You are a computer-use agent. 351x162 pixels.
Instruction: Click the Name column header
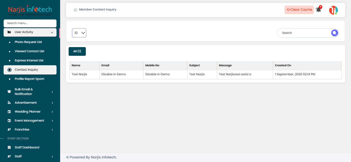[85, 66]
